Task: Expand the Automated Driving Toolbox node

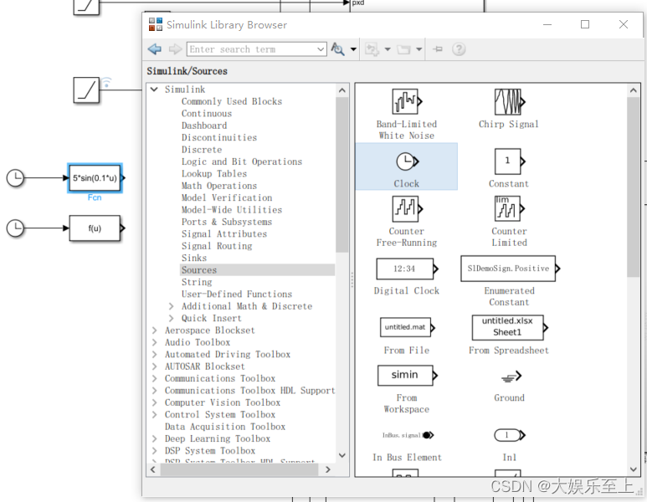Action: pos(154,355)
